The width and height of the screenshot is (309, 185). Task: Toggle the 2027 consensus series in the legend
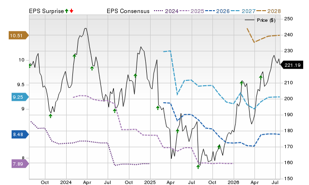tap(243, 11)
